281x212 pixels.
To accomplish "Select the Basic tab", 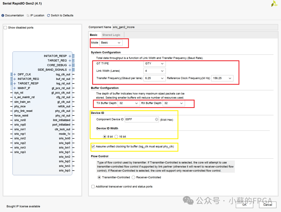I will pos(94,35).
